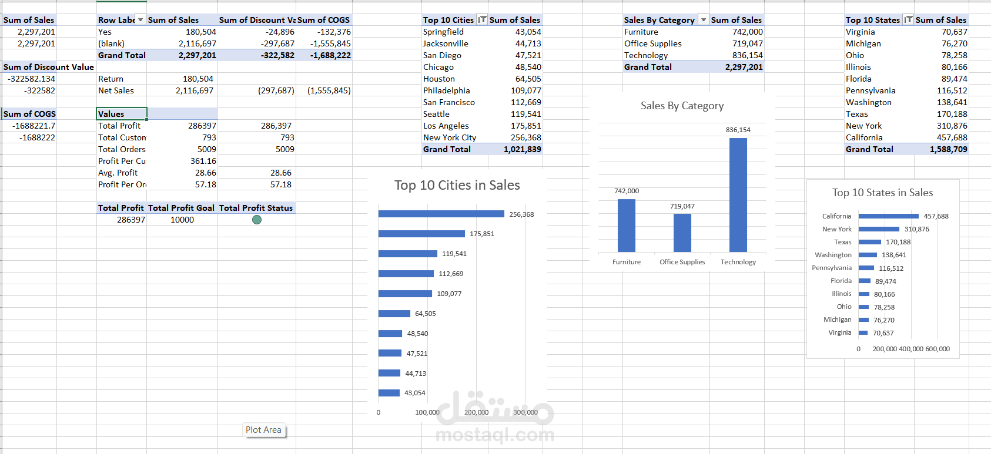Select the Michigan cell in the states table
The height and width of the screenshot is (454, 991).
click(879, 43)
